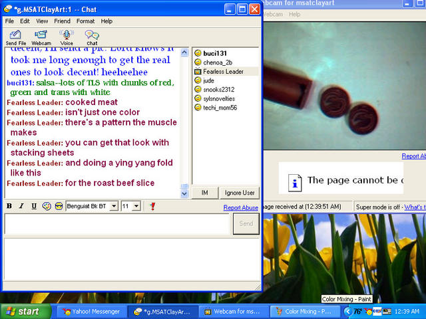Click the webcam video image
The width and height of the screenshot is (426, 319).
coord(345,86)
